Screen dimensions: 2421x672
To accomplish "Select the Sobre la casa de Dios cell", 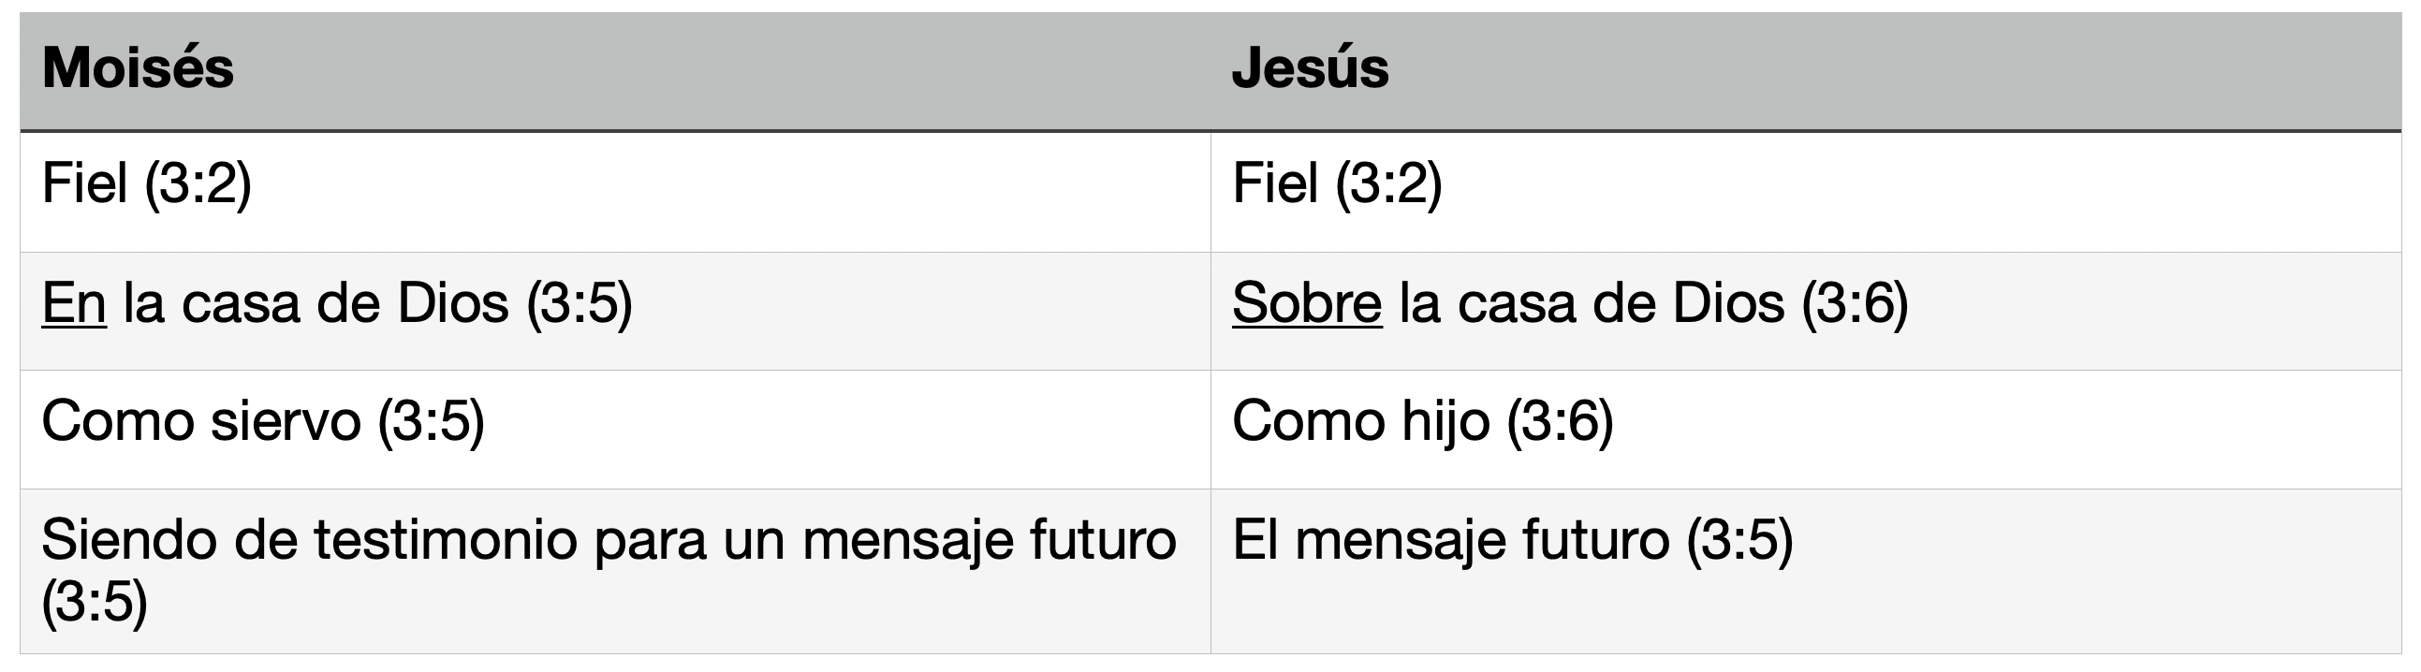I will [x=1806, y=311].
